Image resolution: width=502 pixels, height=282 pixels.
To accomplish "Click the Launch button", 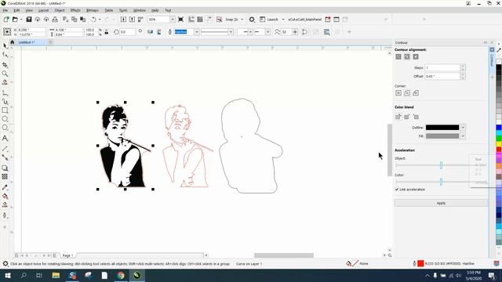I will coord(269,20).
